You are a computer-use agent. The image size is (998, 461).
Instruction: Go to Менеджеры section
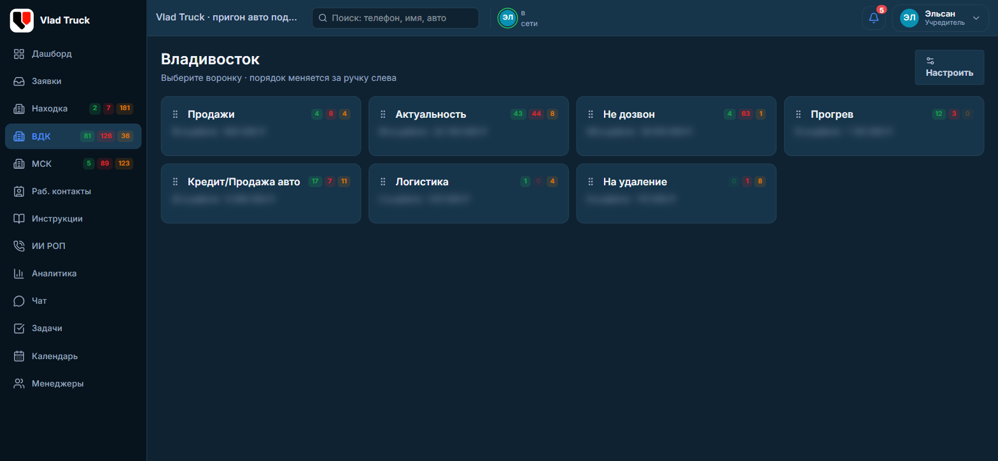(x=73, y=383)
